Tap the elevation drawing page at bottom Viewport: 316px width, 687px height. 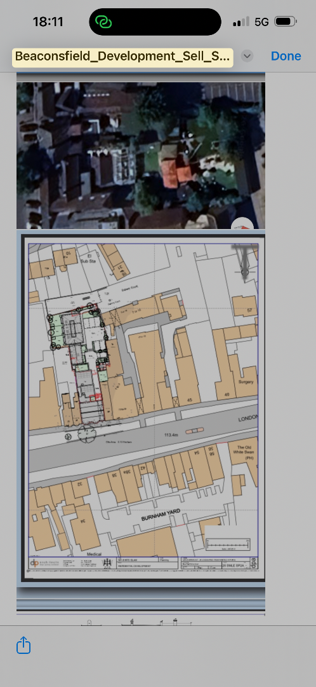pyautogui.click(x=141, y=620)
